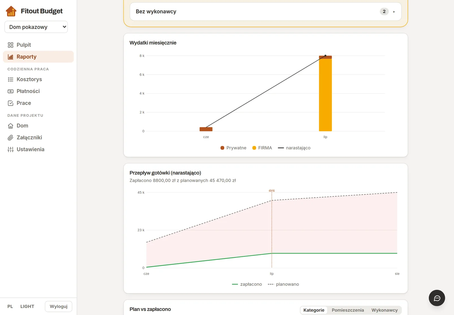Viewport: 454px width, 315px height.
Task: Click the orange lip bar in chart
Action: [325, 95]
